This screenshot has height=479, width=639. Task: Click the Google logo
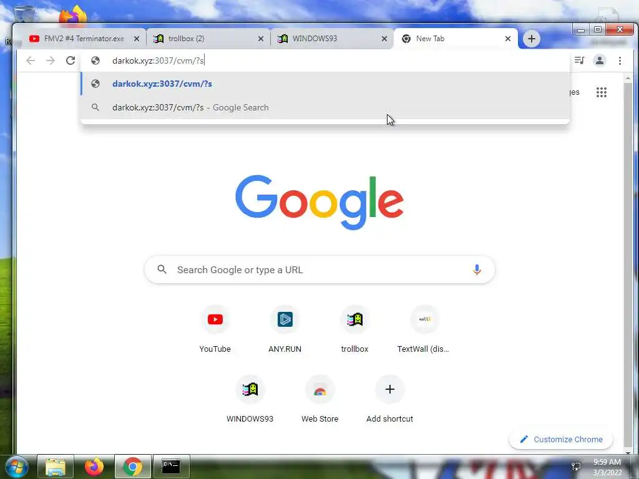[x=319, y=203]
